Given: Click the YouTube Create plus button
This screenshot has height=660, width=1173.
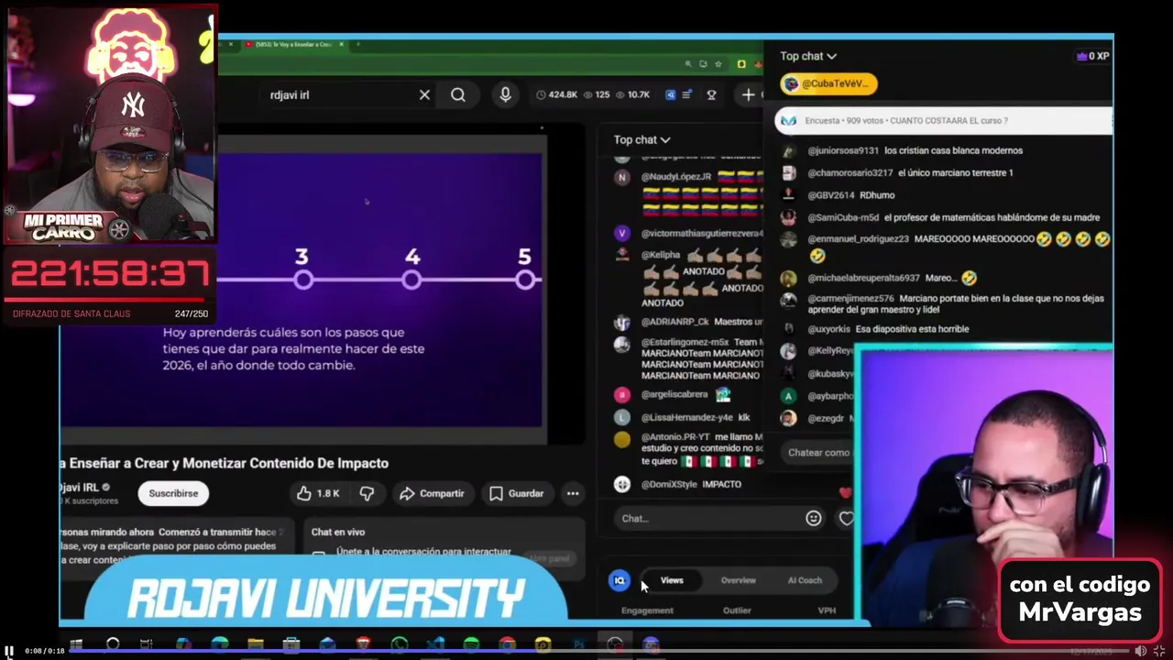Looking at the screenshot, I should click(x=748, y=94).
